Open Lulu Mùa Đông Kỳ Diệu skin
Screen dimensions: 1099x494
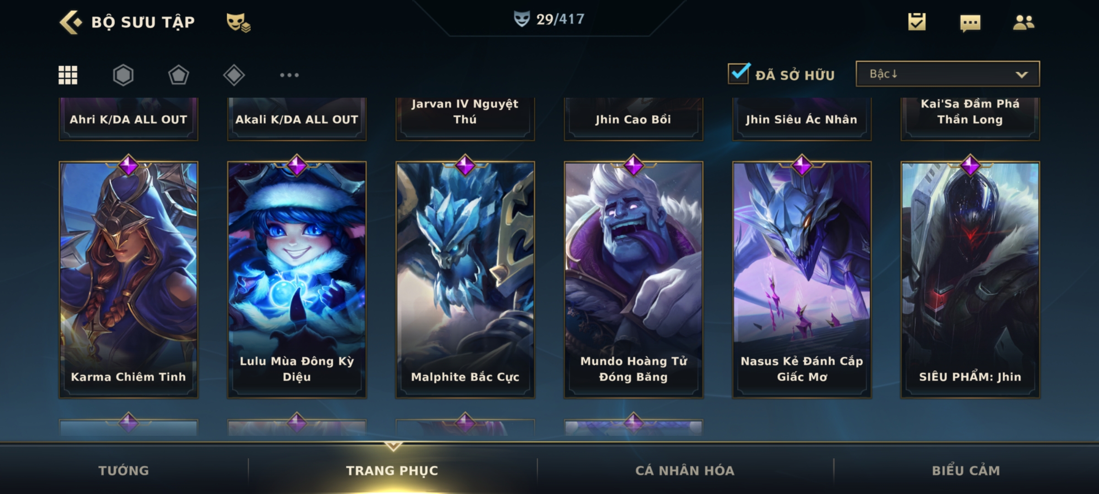(x=297, y=279)
